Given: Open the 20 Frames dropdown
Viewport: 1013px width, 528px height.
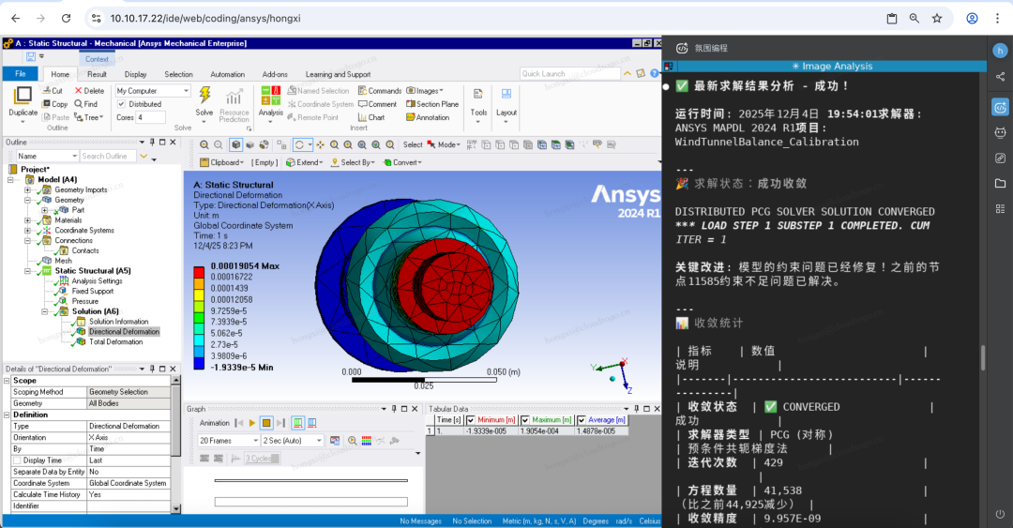Looking at the screenshot, I should [x=229, y=440].
